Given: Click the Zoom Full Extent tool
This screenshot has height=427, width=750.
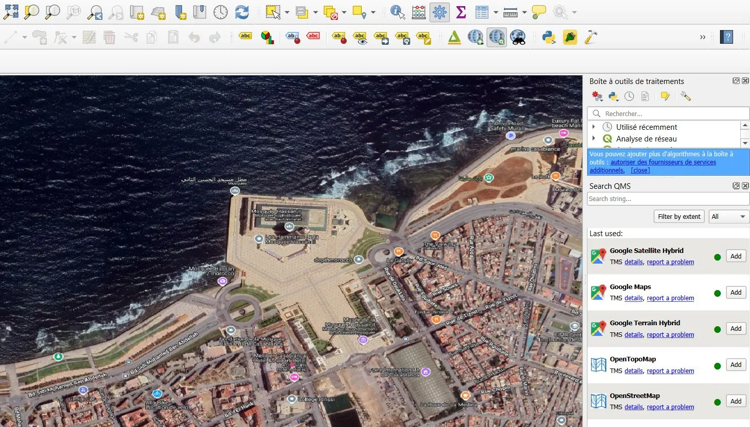Looking at the screenshot, I should point(11,12).
